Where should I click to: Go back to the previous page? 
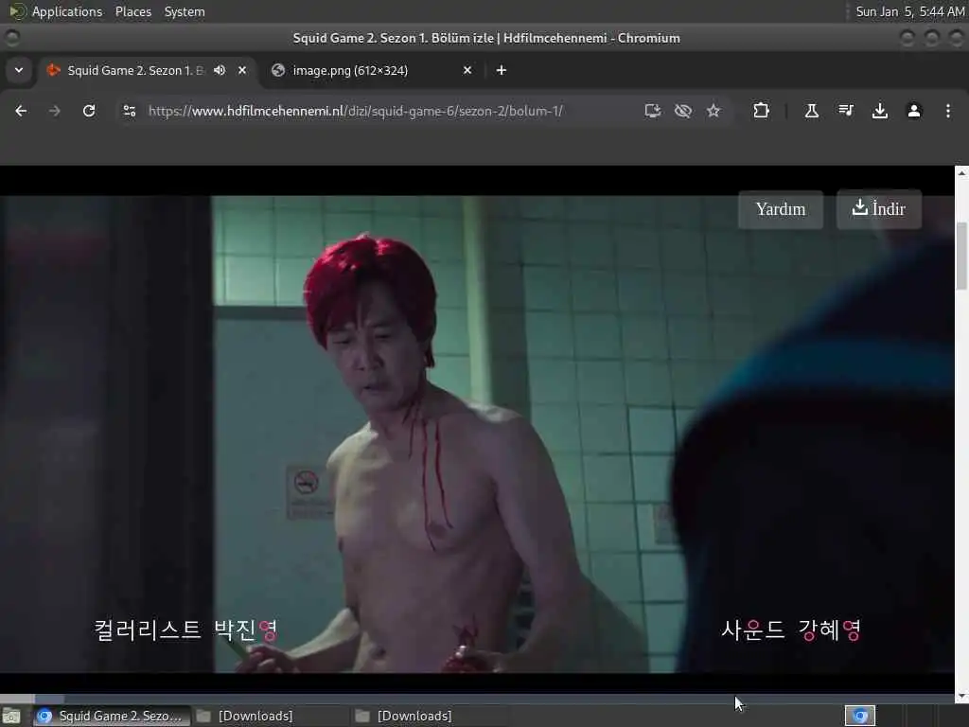click(21, 111)
